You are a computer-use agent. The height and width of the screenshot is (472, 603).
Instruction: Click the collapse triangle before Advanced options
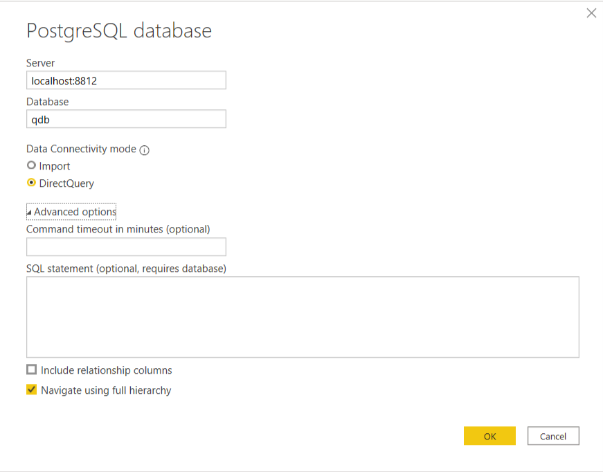point(30,210)
